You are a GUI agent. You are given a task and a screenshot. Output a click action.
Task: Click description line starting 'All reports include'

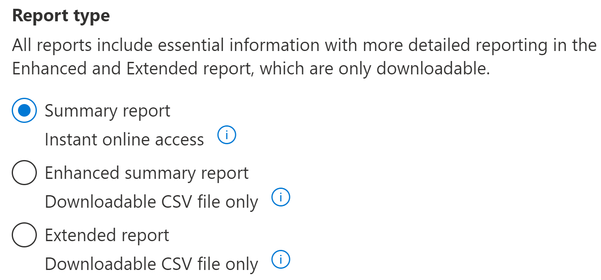click(x=304, y=46)
